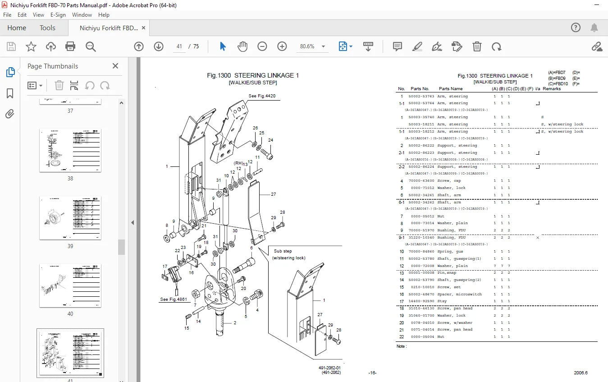This screenshot has width=608, height=382.
Task: Activate the Hand pan tool
Action: [242, 46]
